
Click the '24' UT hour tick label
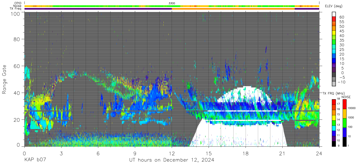(319, 153)
